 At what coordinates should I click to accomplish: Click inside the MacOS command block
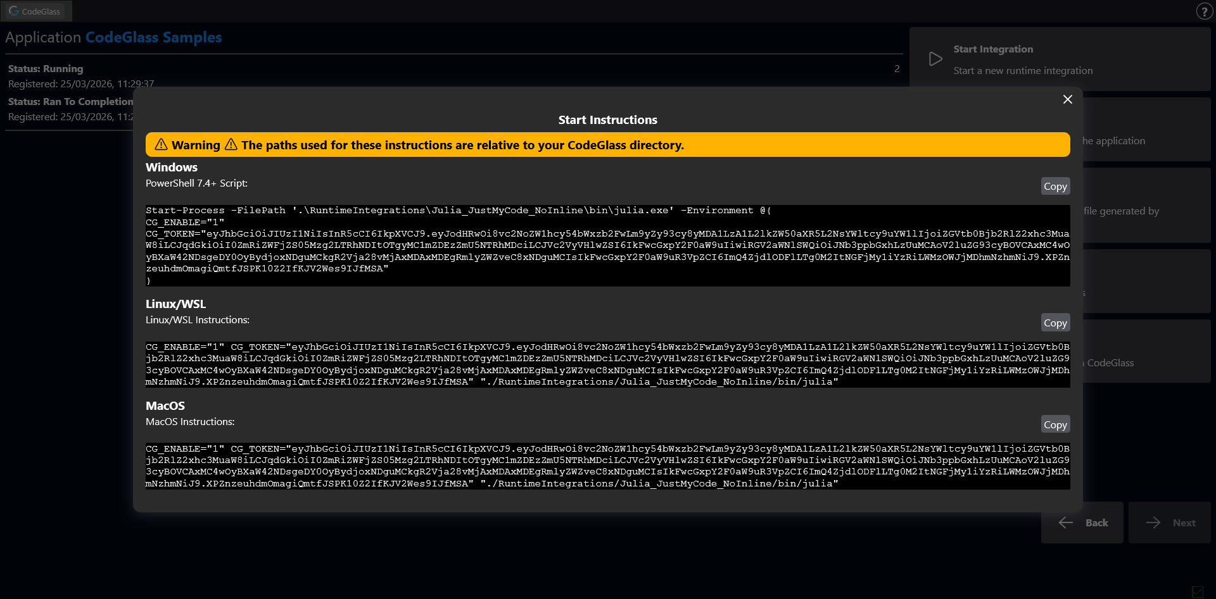click(607, 466)
